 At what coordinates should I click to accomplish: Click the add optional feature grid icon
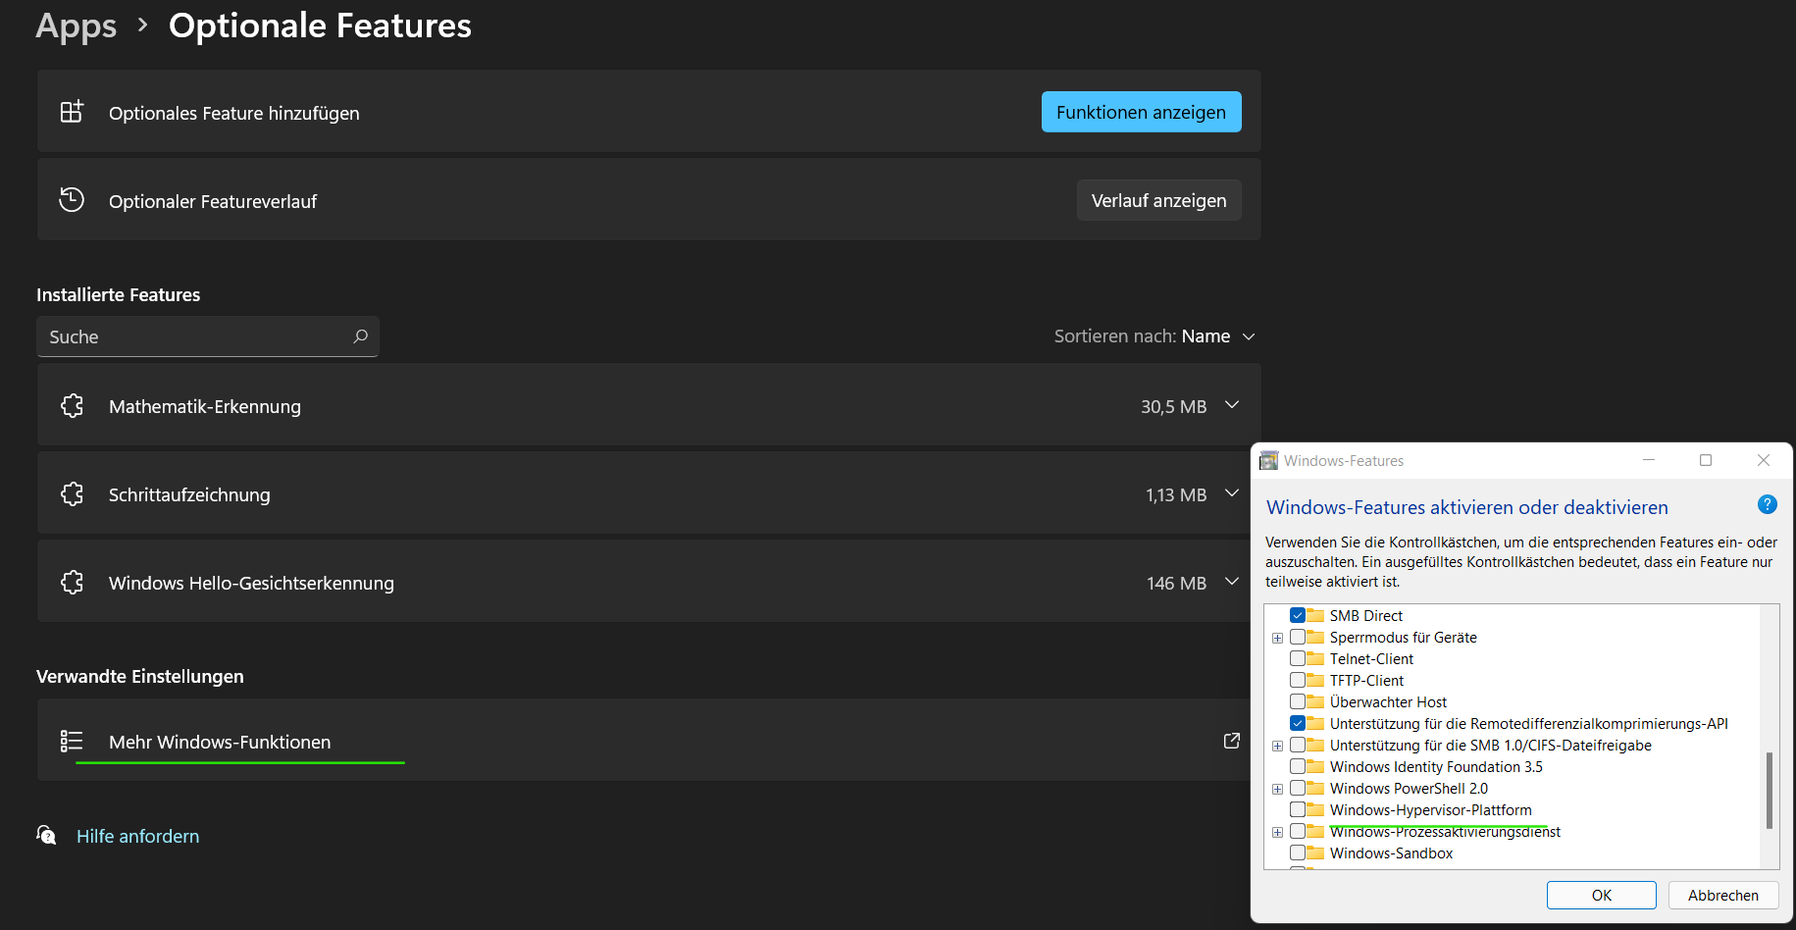click(x=72, y=112)
